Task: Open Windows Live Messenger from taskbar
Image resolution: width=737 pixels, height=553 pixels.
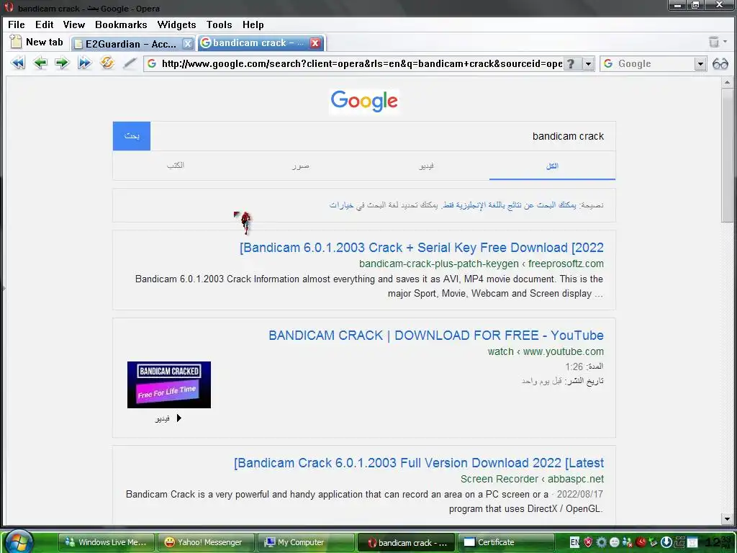Action: [107, 542]
